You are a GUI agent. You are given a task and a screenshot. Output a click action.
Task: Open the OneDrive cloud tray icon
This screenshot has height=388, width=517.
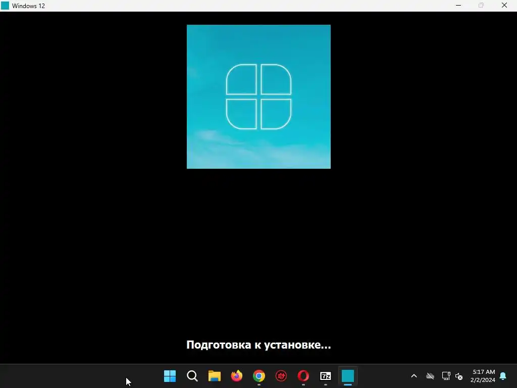pos(430,376)
